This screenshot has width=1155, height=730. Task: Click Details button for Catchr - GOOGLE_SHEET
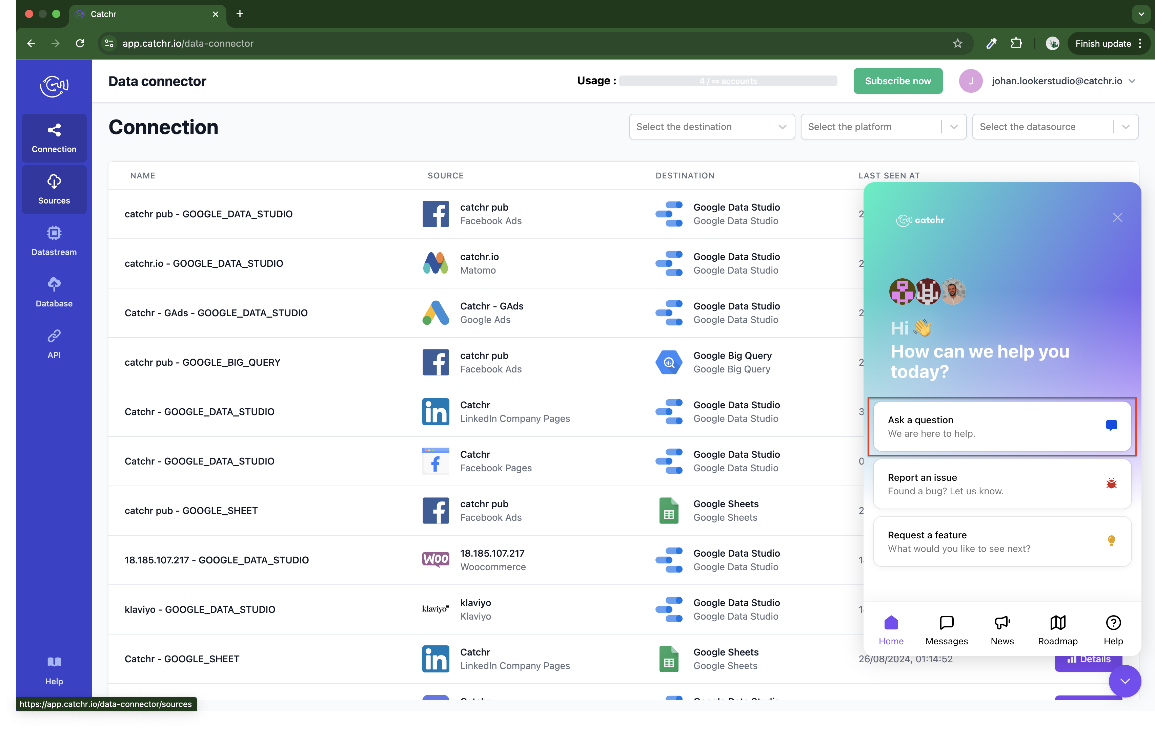[x=1088, y=660]
